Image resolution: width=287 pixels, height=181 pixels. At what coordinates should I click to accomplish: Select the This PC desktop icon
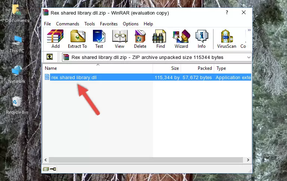[17, 44]
